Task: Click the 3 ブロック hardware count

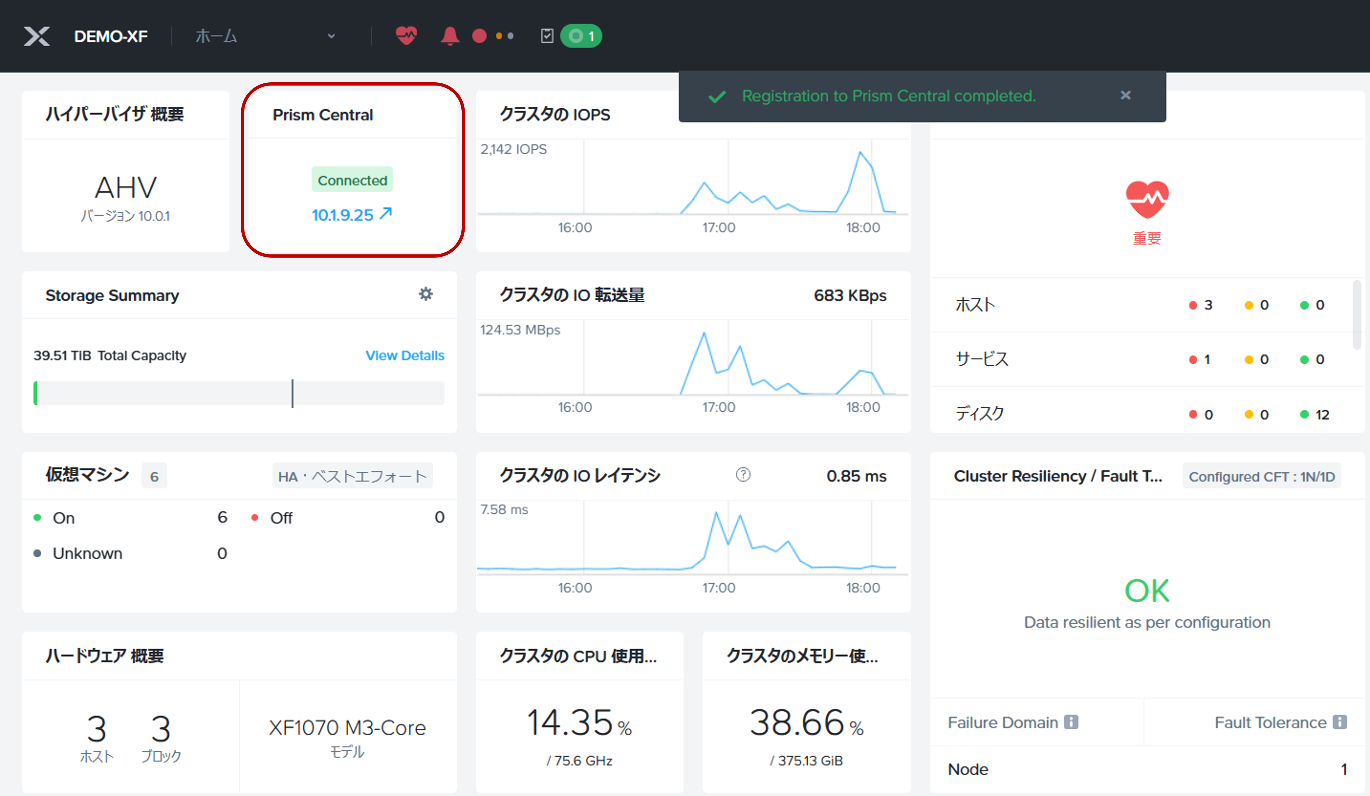Action: 161,738
